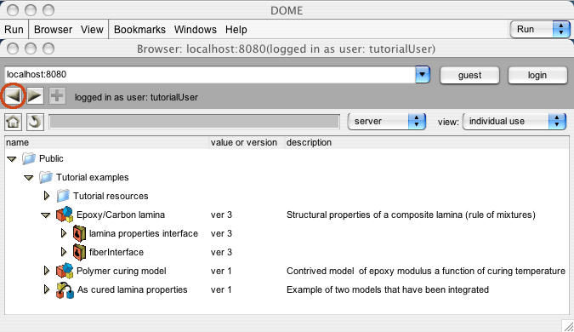Open the Bookmarks menu
This screenshot has width=574, height=332.
(x=139, y=29)
